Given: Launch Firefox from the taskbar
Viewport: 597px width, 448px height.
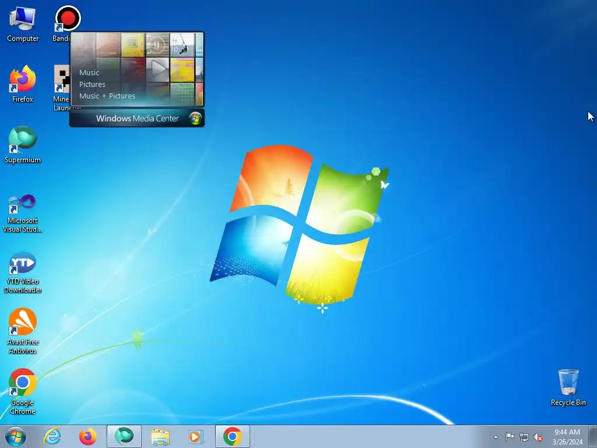Looking at the screenshot, I should pos(88,436).
